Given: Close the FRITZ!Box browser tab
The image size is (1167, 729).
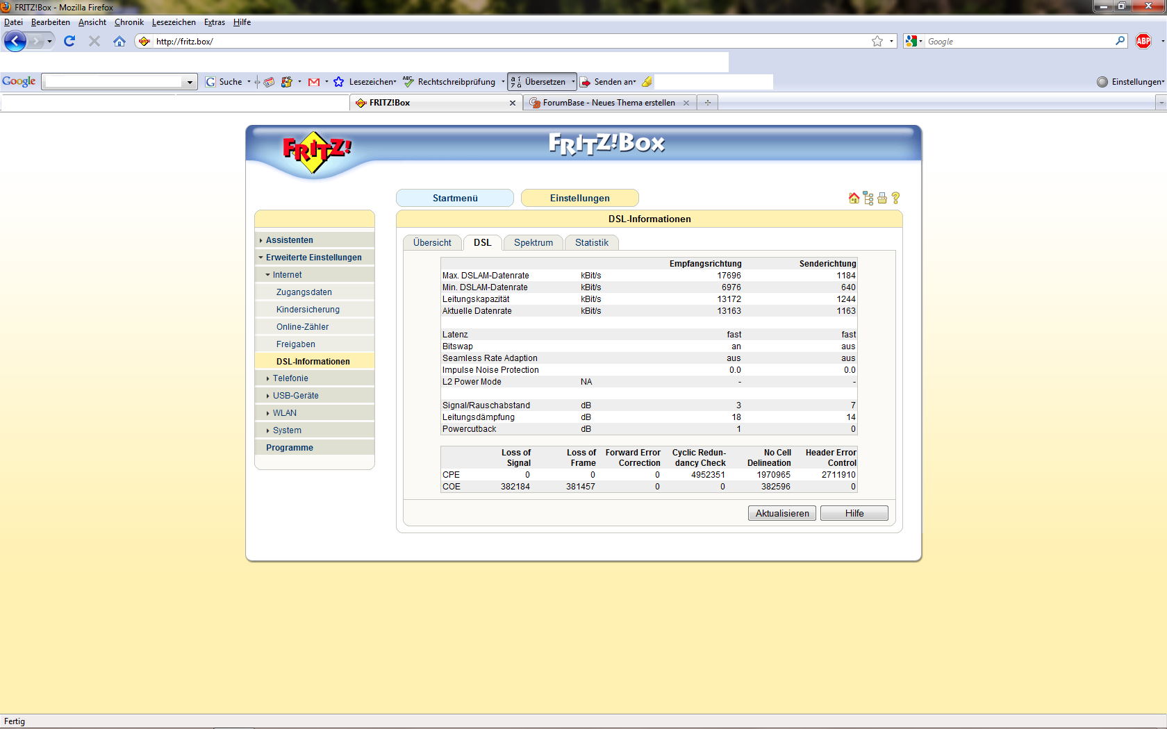Looking at the screenshot, I should pyautogui.click(x=513, y=103).
